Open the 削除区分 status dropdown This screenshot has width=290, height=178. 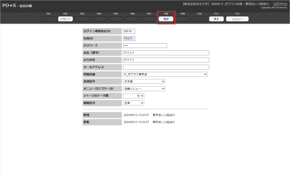(133, 103)
